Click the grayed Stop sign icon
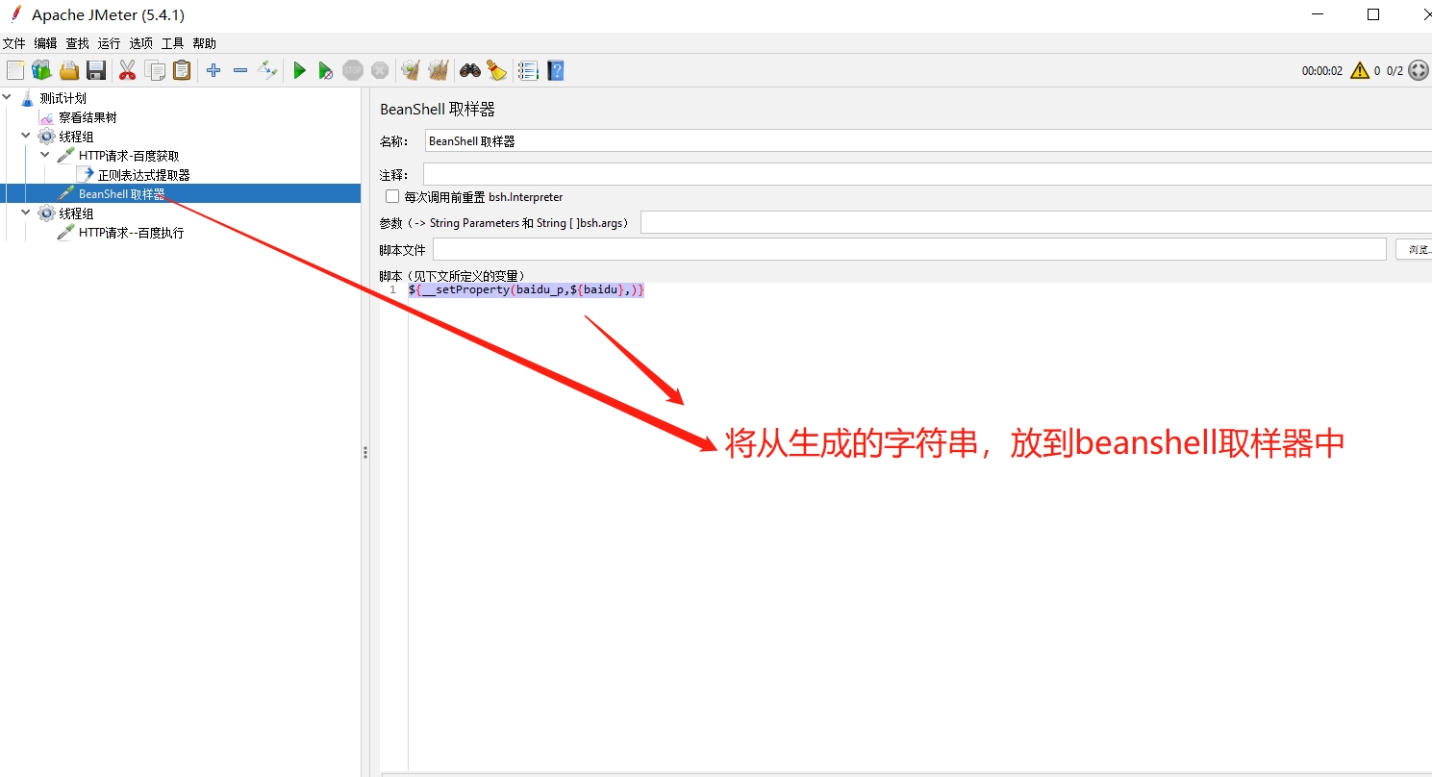The image size is (1432, 777). coord(353,70)
